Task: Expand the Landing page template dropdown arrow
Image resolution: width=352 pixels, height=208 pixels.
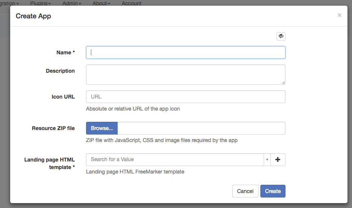Action: (267, 160)
